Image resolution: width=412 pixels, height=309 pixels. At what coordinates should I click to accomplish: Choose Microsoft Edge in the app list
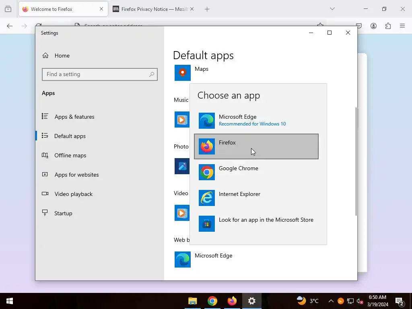256,121
